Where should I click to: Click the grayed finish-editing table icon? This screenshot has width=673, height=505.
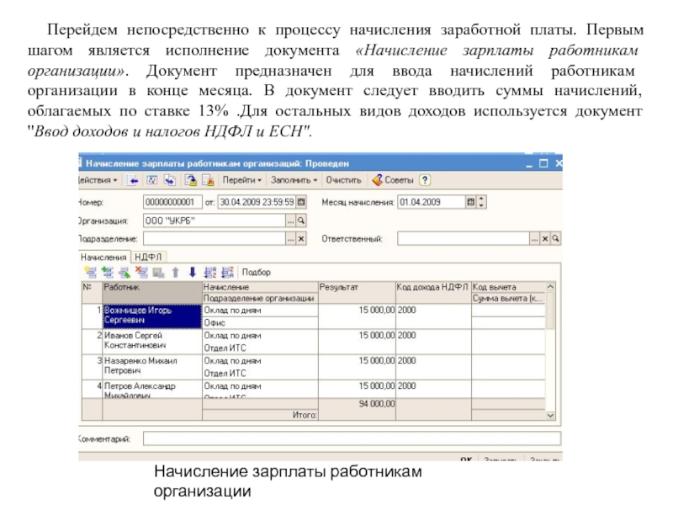click(x=158, y=272)
